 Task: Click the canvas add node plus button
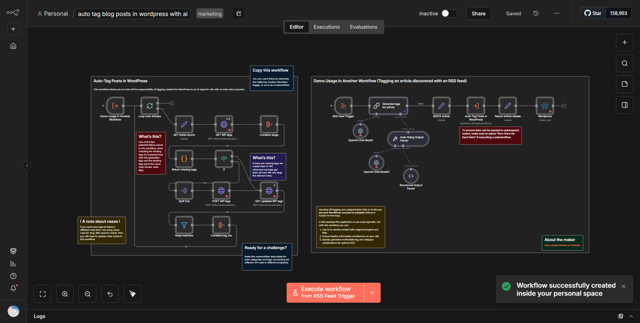click(x=624, y=42)
